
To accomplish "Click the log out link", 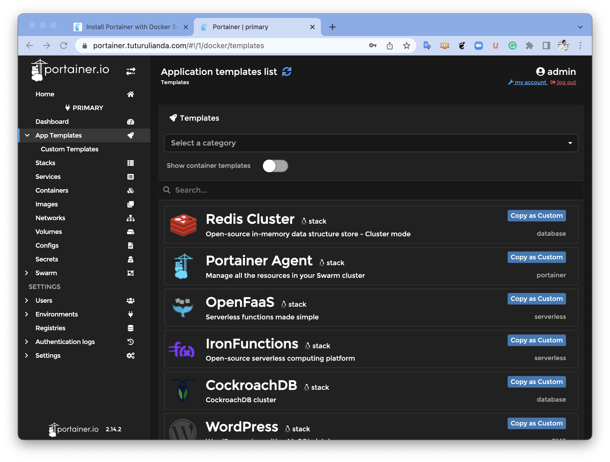I will 563,82.
